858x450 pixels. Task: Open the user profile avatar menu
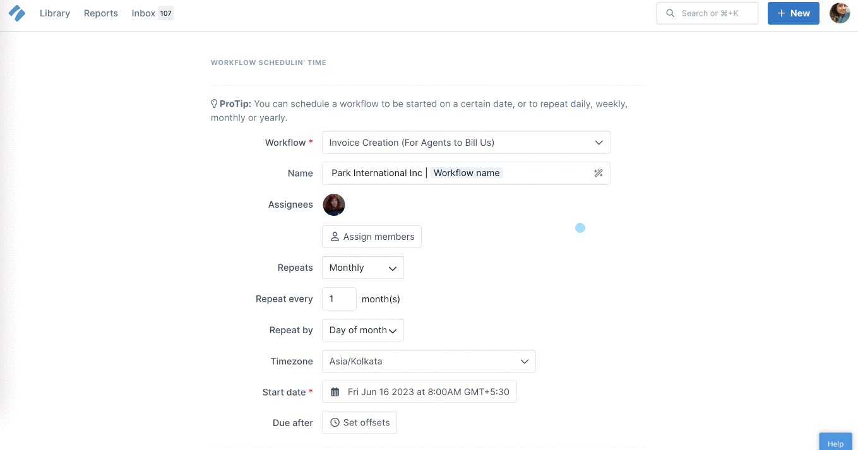(x=840, y=13)
